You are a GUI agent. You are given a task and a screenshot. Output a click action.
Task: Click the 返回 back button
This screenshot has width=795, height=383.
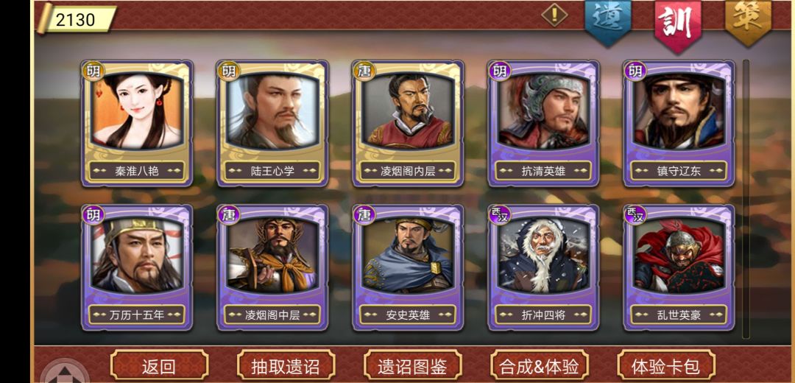coord(159,365)
